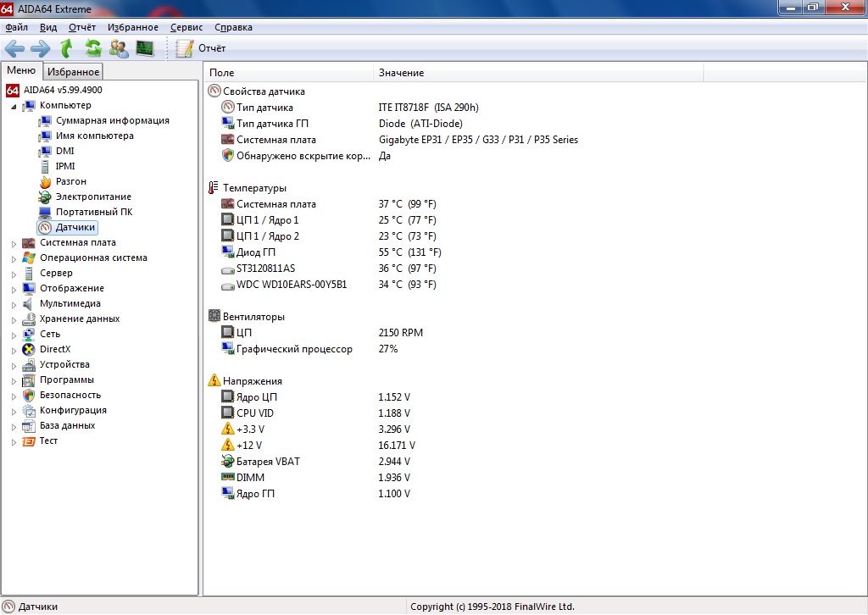
Task: Click the AIDA64 v5.99.4900 root icon
Action: (13, 90)
